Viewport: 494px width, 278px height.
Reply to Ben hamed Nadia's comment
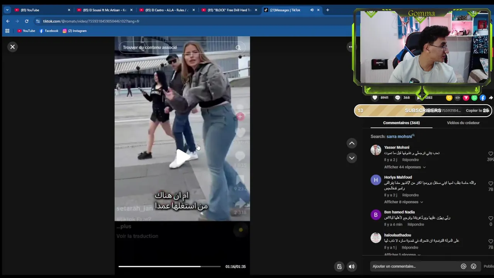click(x=416, y=225)
